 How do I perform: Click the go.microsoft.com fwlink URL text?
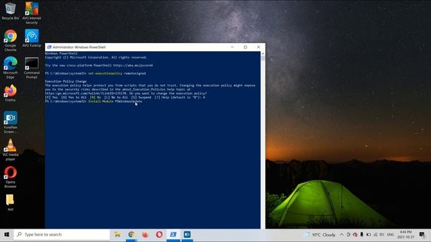(86, 93)
